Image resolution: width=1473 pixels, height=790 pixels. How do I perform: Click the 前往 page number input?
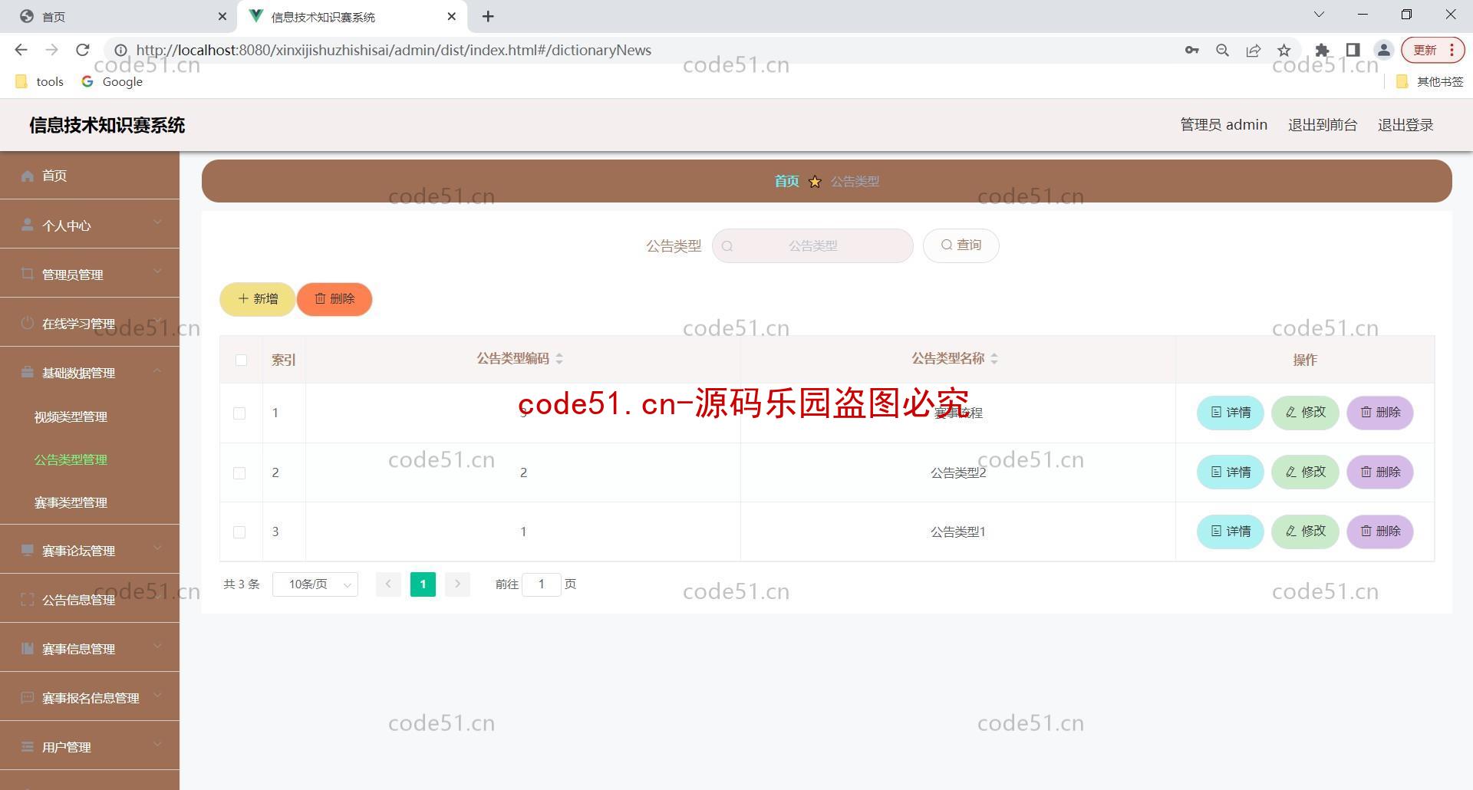[x=541, y=584]
